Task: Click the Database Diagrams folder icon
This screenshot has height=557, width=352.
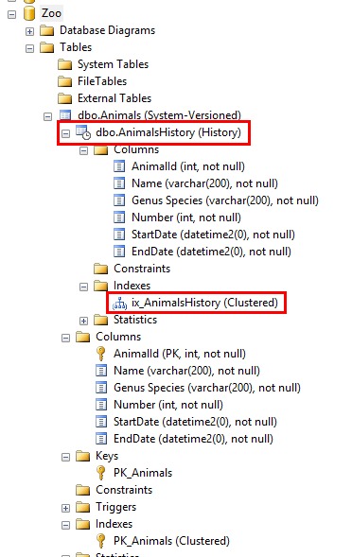Action: click(x=46, y=30)
